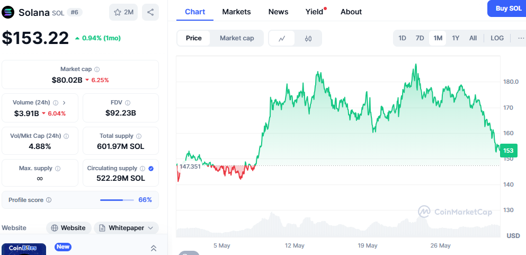This screenshot has height=255, width=526.
Task: Click the $153.22 price text
Action: pyautogui.click(x=35, y=38)
